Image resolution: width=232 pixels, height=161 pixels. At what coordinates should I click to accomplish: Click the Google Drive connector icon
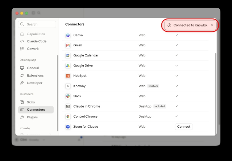coord(68,65)
